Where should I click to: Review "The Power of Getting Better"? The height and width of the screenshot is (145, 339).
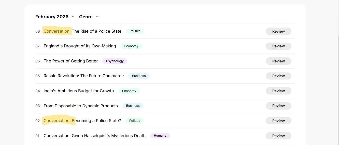[x=278, y=61]
